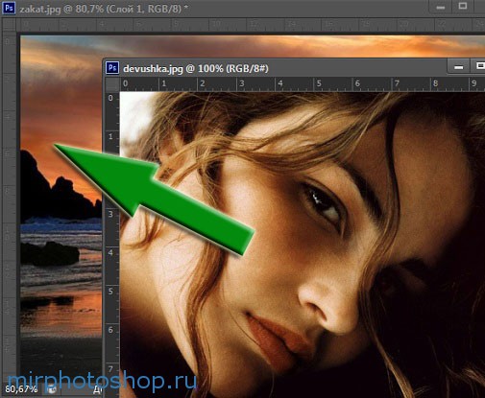The width and height of the screenshot is (485, 398).
Task: Click the 80,67% zoom field in zakat.jpg window
Action: tap(21, 389)
